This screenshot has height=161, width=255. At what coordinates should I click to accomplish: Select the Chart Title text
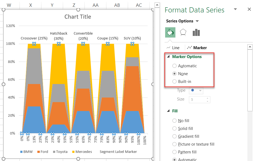pos(78,17)
